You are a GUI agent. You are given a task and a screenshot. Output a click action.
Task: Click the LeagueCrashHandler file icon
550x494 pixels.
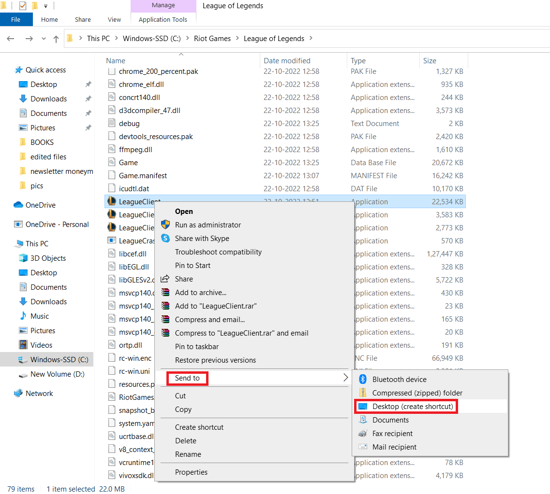tap(112, 240)
